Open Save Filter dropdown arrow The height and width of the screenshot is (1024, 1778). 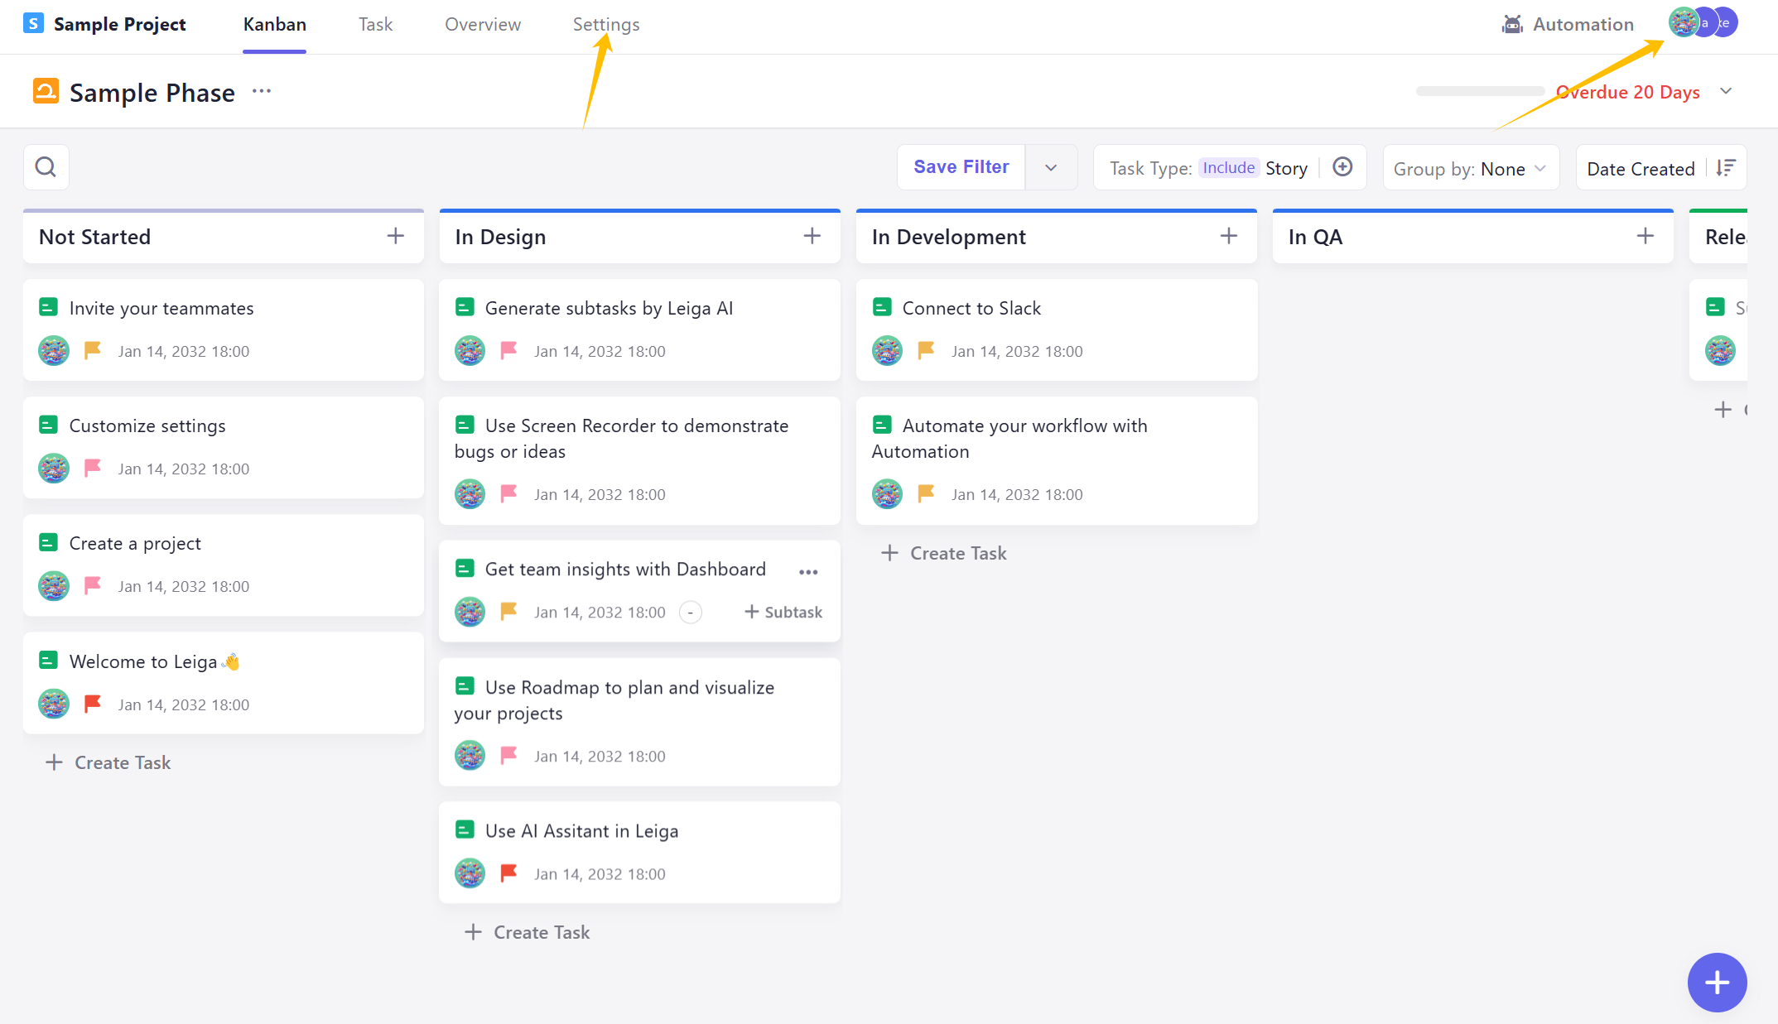click(1051, 167)
